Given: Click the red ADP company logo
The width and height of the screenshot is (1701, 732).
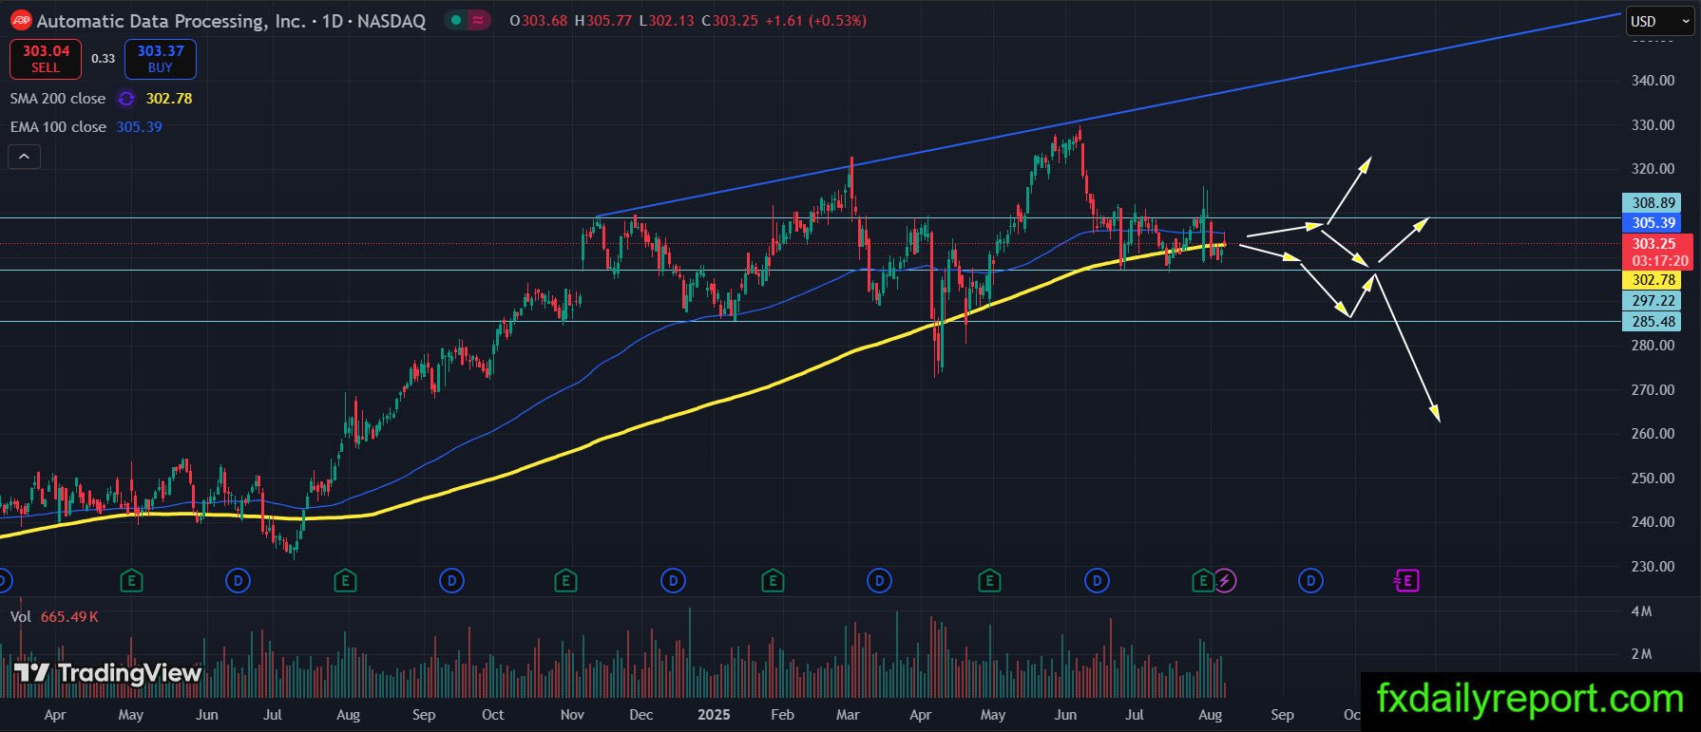Looking at the screenshot, I should 20,20.
